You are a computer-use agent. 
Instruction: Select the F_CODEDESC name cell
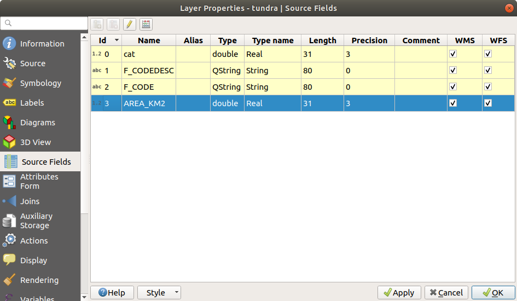(x=149, y=70)
